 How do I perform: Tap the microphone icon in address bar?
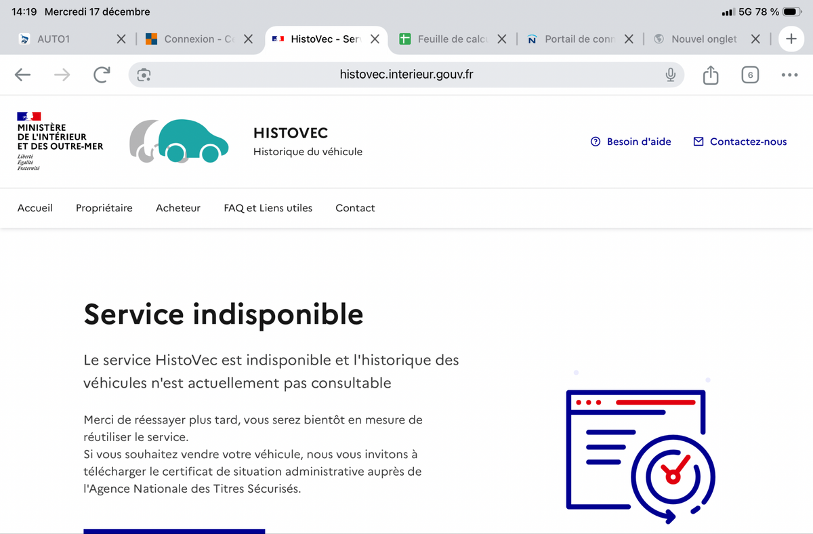click(670, 75)
